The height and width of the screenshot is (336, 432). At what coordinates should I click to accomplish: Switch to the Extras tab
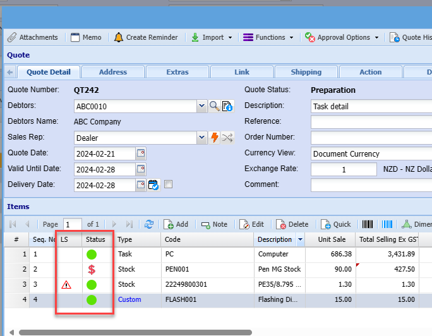coord(177,72)
